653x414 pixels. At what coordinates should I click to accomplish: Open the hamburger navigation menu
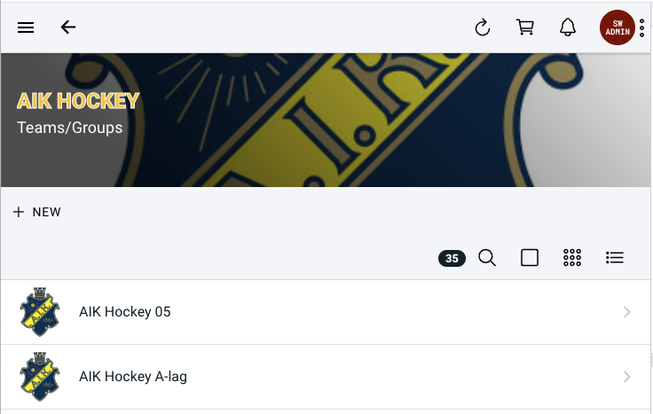(x=26, y=27)
